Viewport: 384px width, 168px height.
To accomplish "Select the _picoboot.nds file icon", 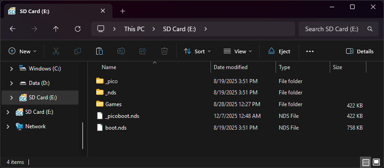I will click(100, 116).
